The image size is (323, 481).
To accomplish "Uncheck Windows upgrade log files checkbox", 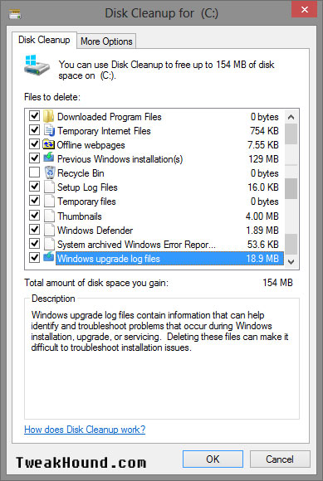I will coord(34,258).
